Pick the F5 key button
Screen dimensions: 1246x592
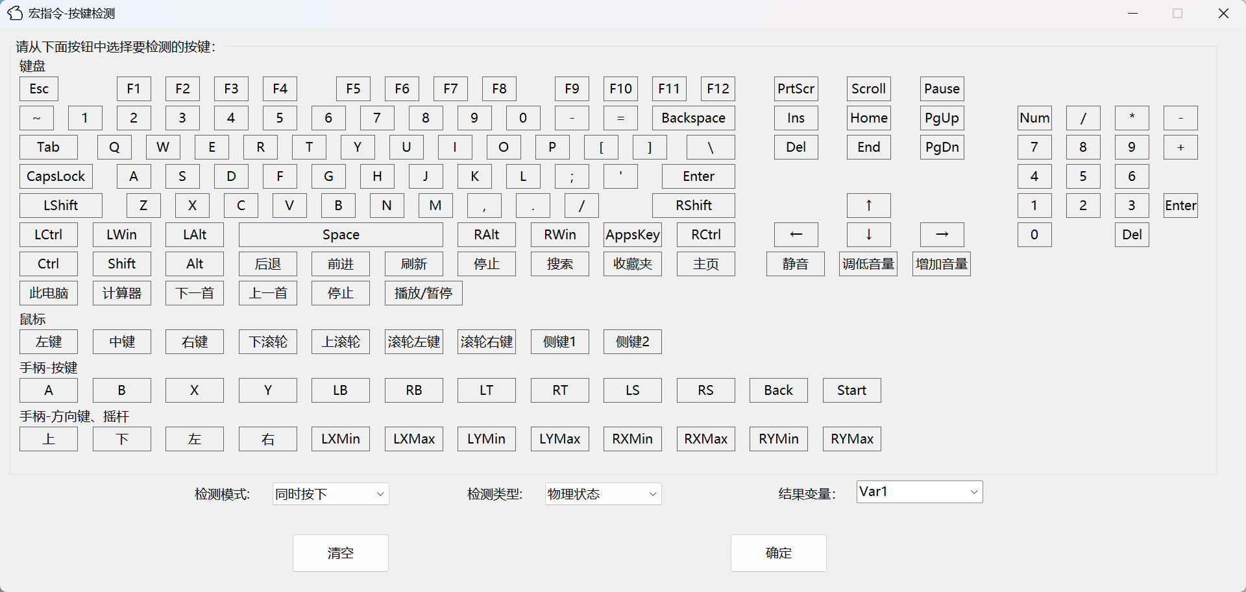point(353,89)
